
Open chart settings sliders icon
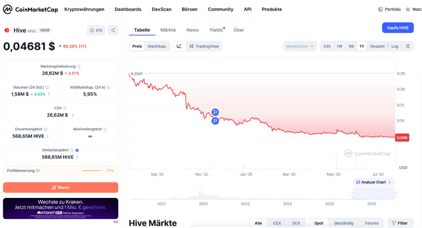point(408,46)
